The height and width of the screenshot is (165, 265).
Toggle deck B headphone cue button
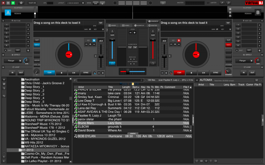point(153,63)
